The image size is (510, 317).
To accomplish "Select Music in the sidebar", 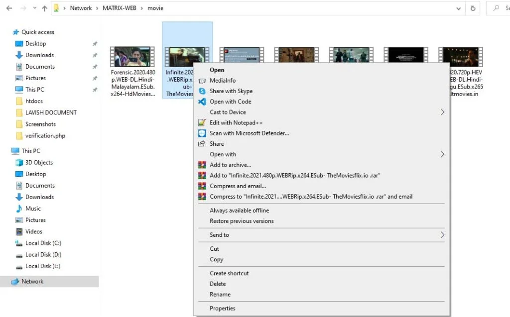I will (33, 209).
